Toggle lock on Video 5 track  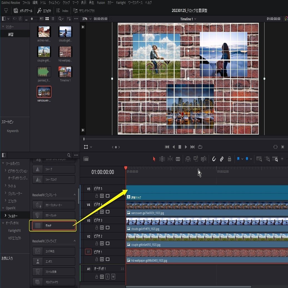click(96, 196)
